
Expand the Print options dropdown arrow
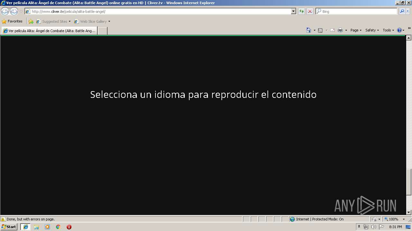coord(346,30)
